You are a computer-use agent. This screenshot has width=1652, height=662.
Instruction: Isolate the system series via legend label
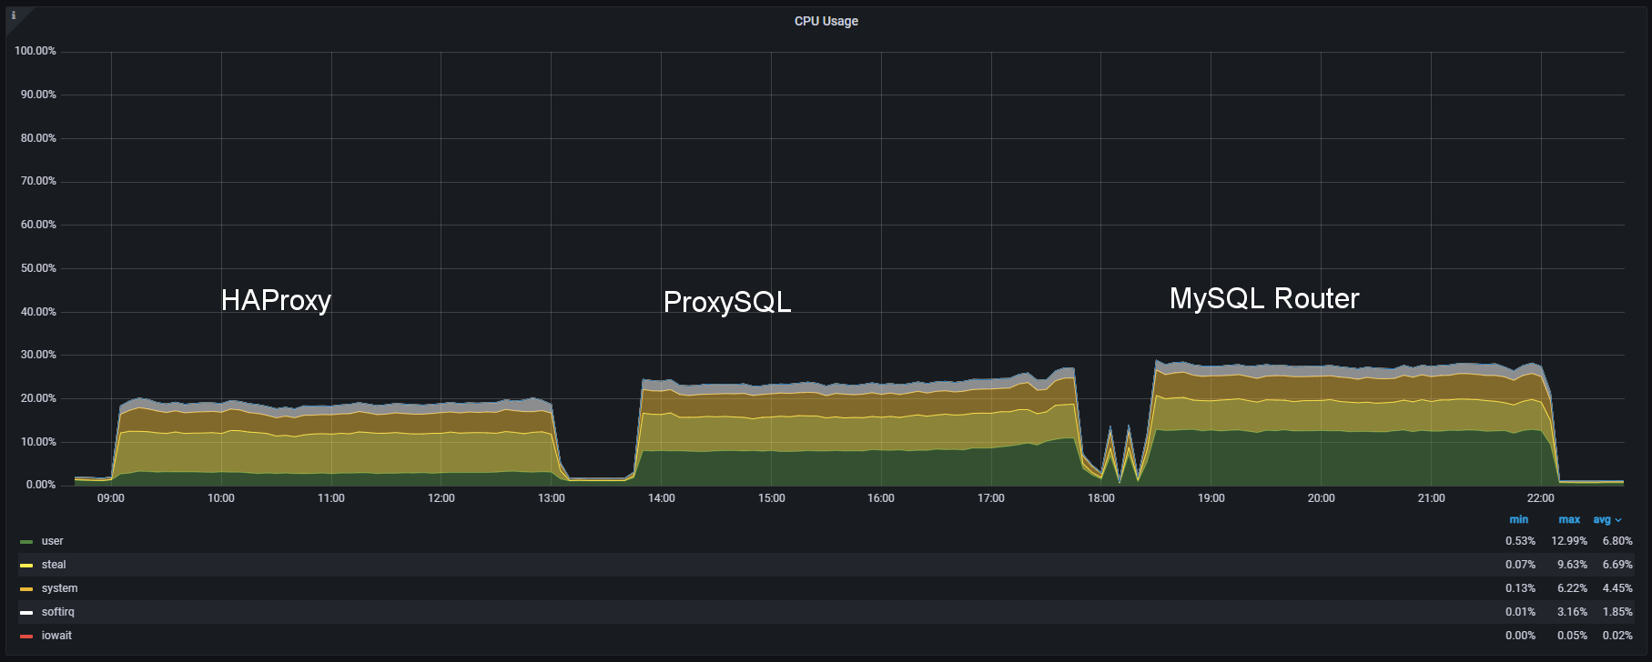tap(59, 588)
